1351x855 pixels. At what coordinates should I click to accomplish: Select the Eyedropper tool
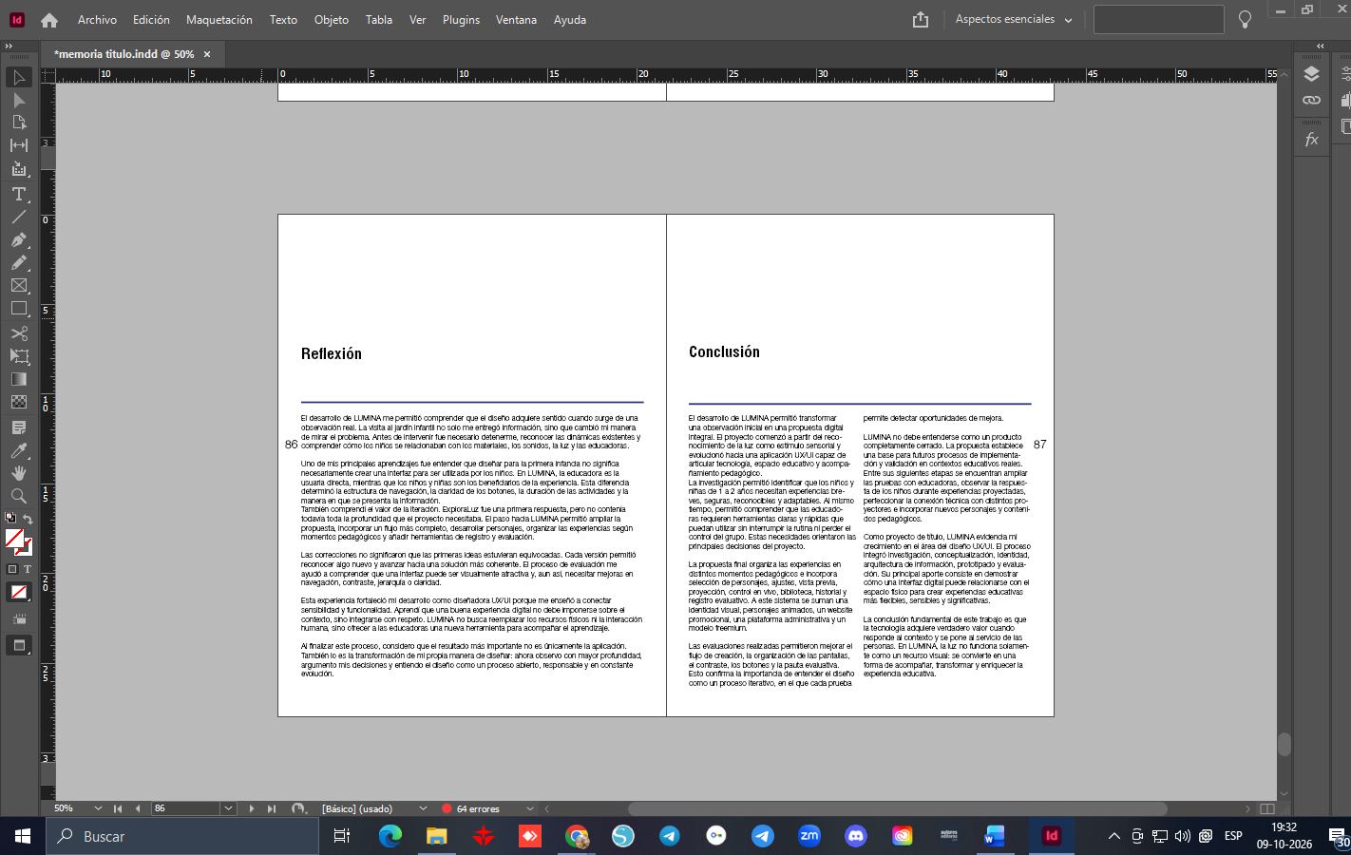(19, 450)
